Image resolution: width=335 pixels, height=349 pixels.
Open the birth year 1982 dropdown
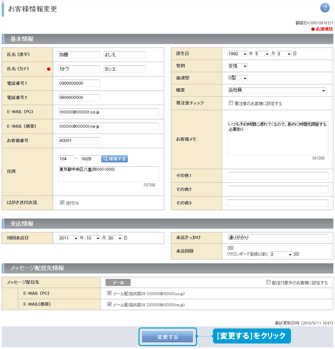click(x=237, y=54)
